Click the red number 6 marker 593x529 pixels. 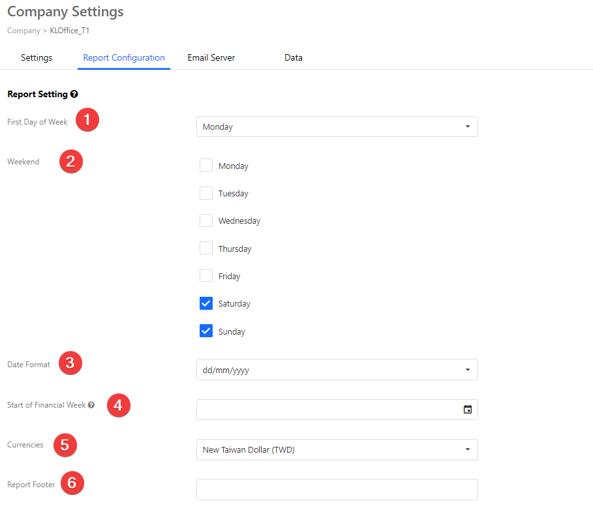tap(72, 483)
